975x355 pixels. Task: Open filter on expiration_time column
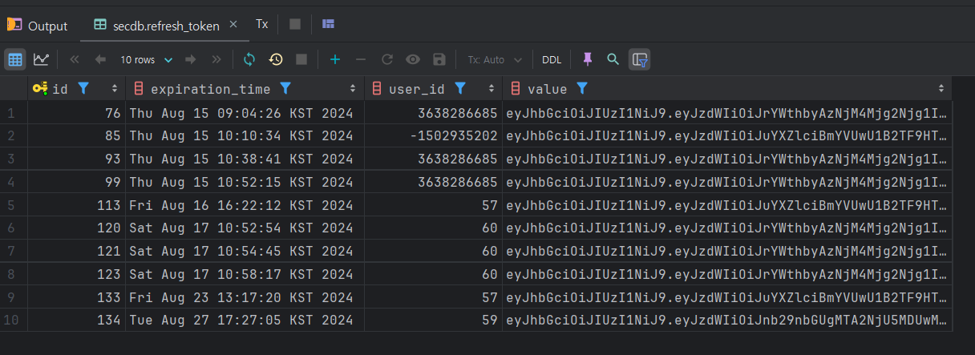point(285,88)
